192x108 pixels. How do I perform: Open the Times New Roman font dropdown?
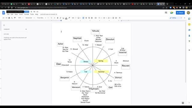(41, 18)
